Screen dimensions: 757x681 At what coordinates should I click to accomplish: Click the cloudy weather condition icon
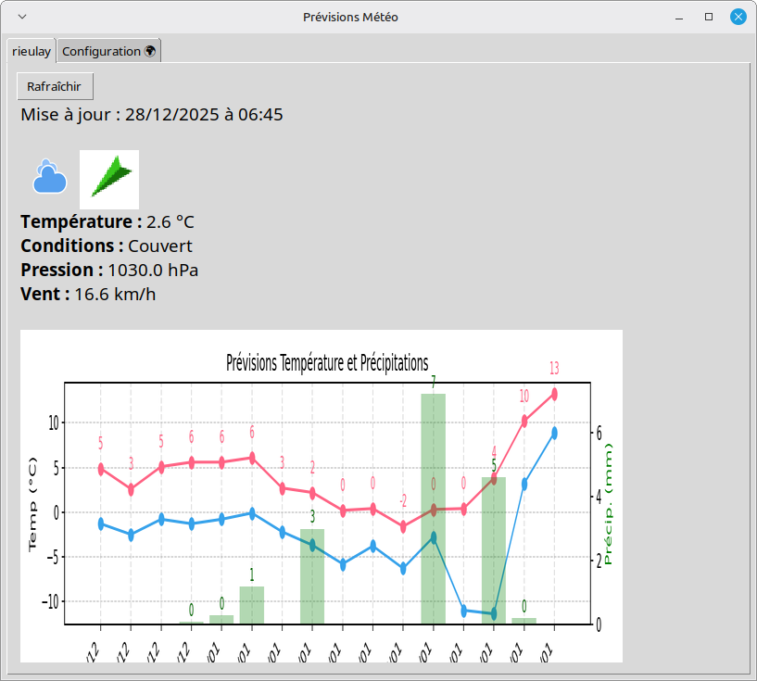[50, 176]
